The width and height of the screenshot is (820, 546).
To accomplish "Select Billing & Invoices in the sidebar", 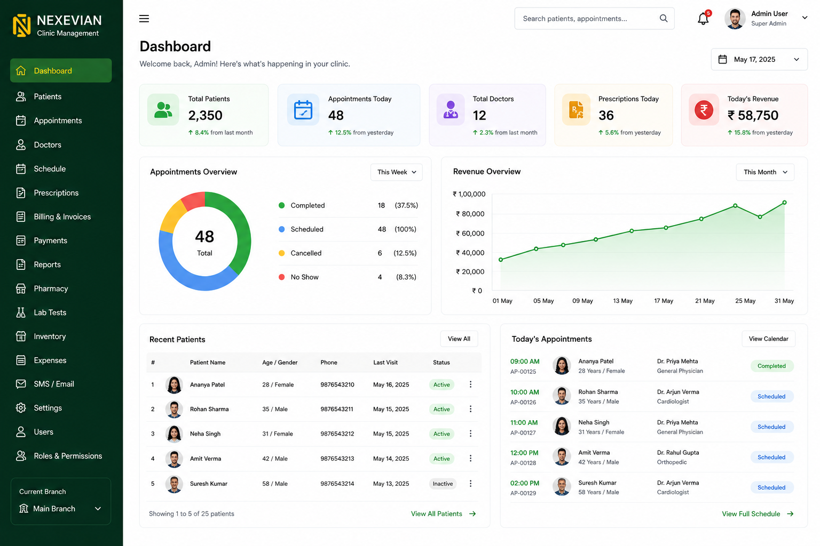I will click(x=61, y=216).
